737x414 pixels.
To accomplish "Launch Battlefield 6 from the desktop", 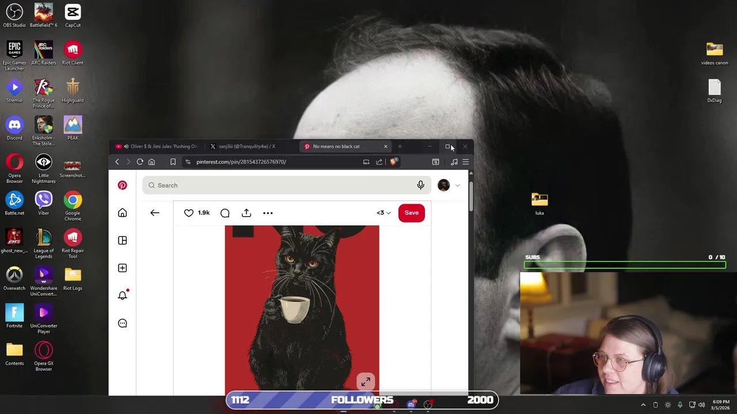I will tap(44, 16).
